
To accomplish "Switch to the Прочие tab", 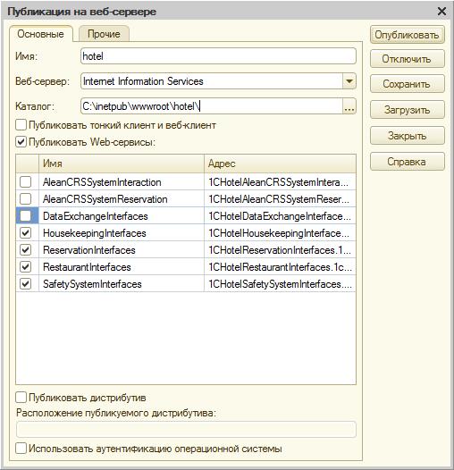I will coord(104,34).
